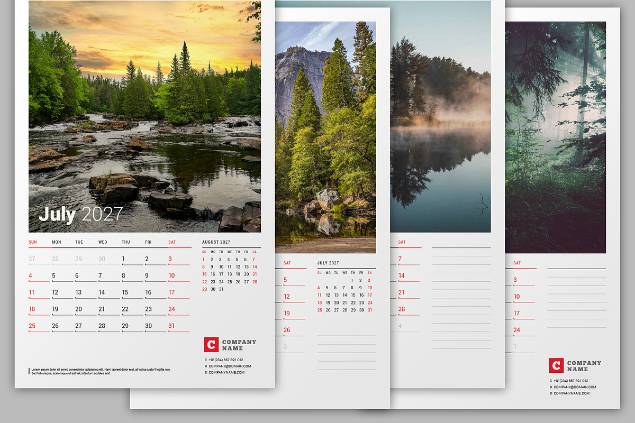Click +01(234) 567 891 012 on the July page
The height and width of the screenshot is (423, 635).
coord(226,360)
